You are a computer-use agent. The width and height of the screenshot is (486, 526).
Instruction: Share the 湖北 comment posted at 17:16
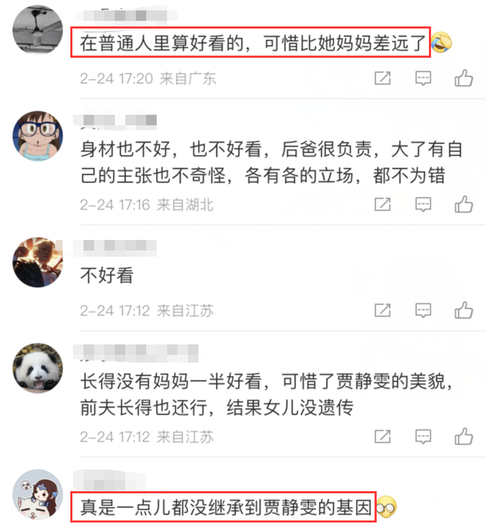383,205
